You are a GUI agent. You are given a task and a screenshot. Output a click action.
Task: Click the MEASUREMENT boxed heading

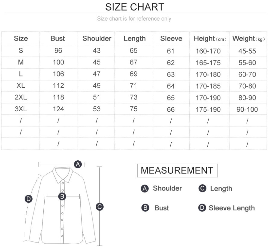[x=177, y=170]
